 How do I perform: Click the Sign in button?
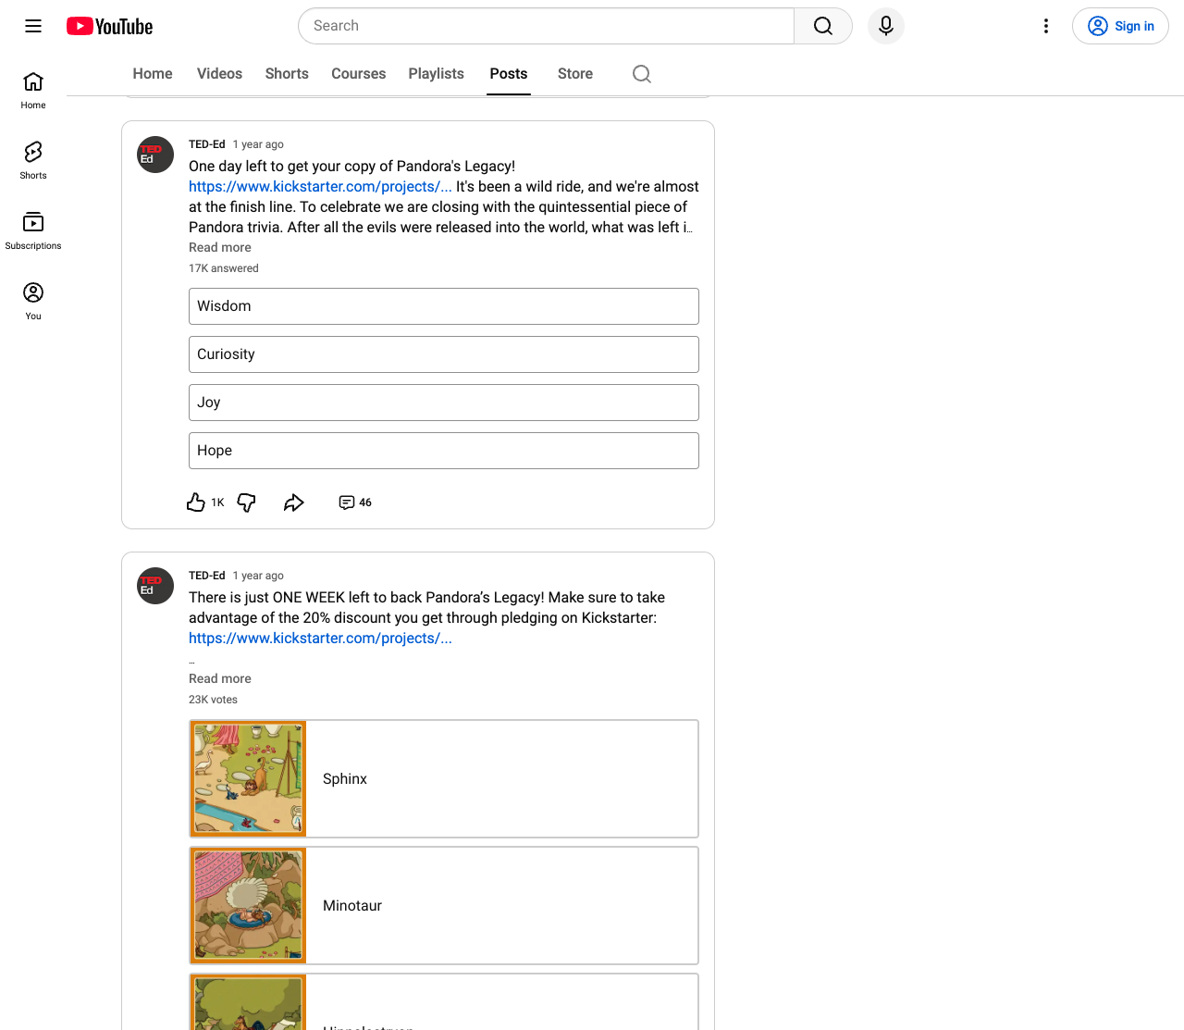[x=1120, y=26]
